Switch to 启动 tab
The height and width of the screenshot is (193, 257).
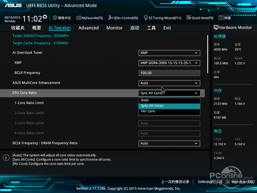[134, 28]
